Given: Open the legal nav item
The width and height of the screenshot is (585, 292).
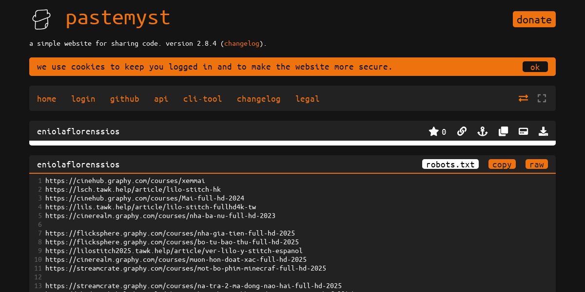Looking at the screenshot, I should [308, 99].
